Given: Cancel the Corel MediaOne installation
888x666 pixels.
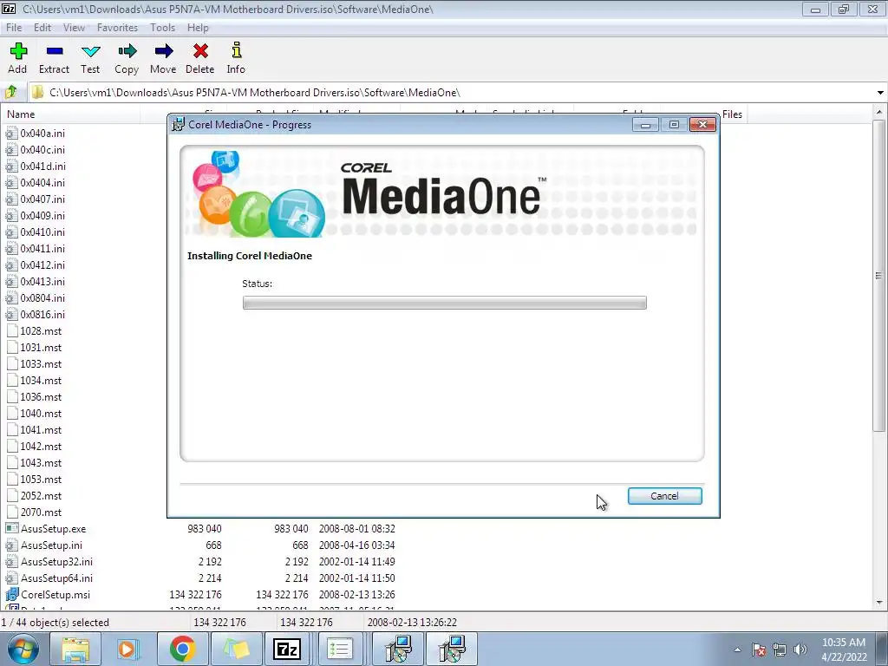Looking at the screenshot, I should tap(664, 496).
